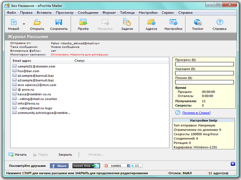Viewport: 241px width, 180px height.
Task: Open the Файл menu
Action: [11, 12]
